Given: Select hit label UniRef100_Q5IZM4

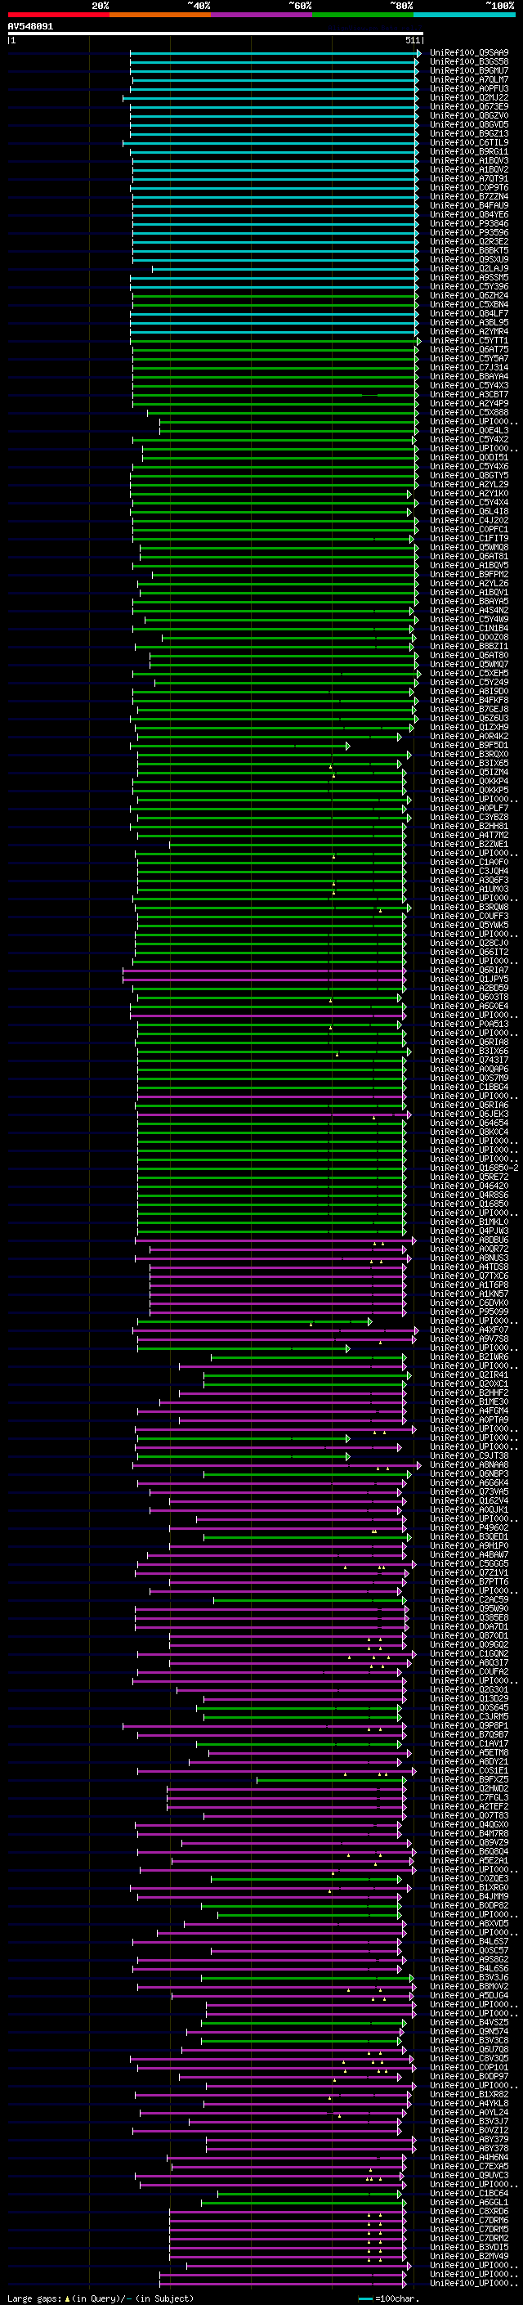Looking at the screenshot, I should click(x=469, y=772).
